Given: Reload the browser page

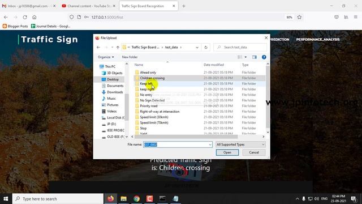Looking at the screenshot, I should coord(25,17).
